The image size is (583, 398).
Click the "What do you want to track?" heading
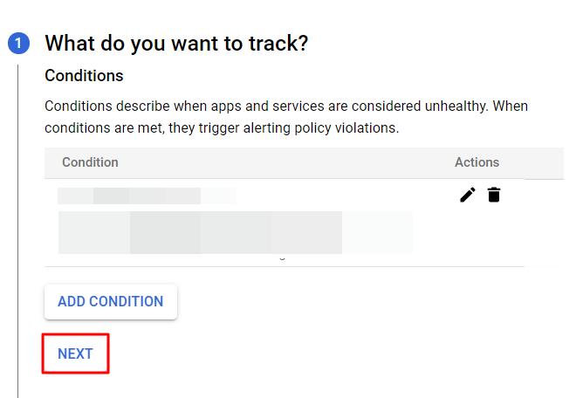point(176,43)
